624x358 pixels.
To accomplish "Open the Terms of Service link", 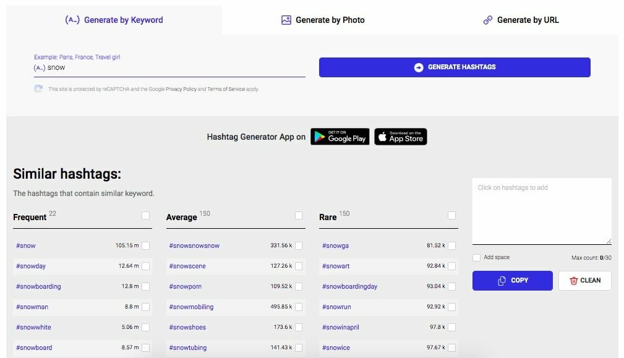I will pyautogui.click(x=226, y=90).
